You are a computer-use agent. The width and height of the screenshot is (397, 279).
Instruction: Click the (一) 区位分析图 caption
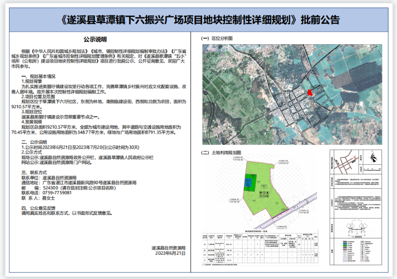pos(216,39)
